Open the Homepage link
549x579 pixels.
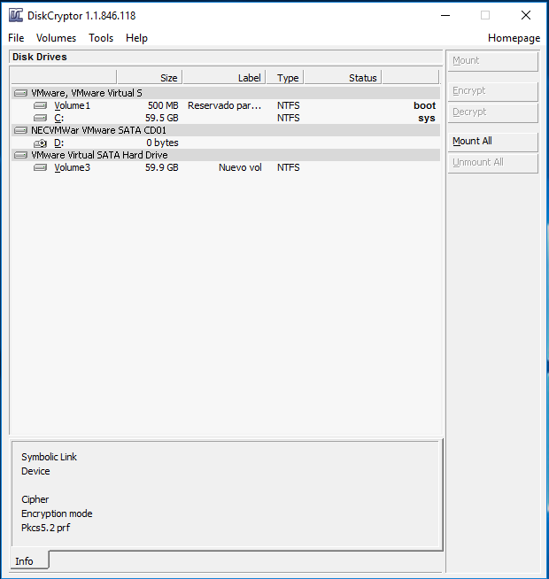[x=514, y=38]
